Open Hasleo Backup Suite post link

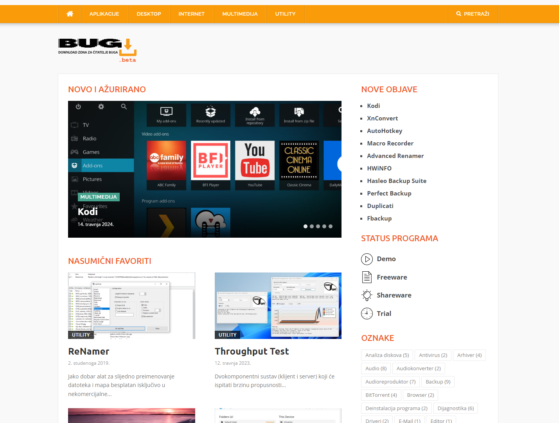397,181
